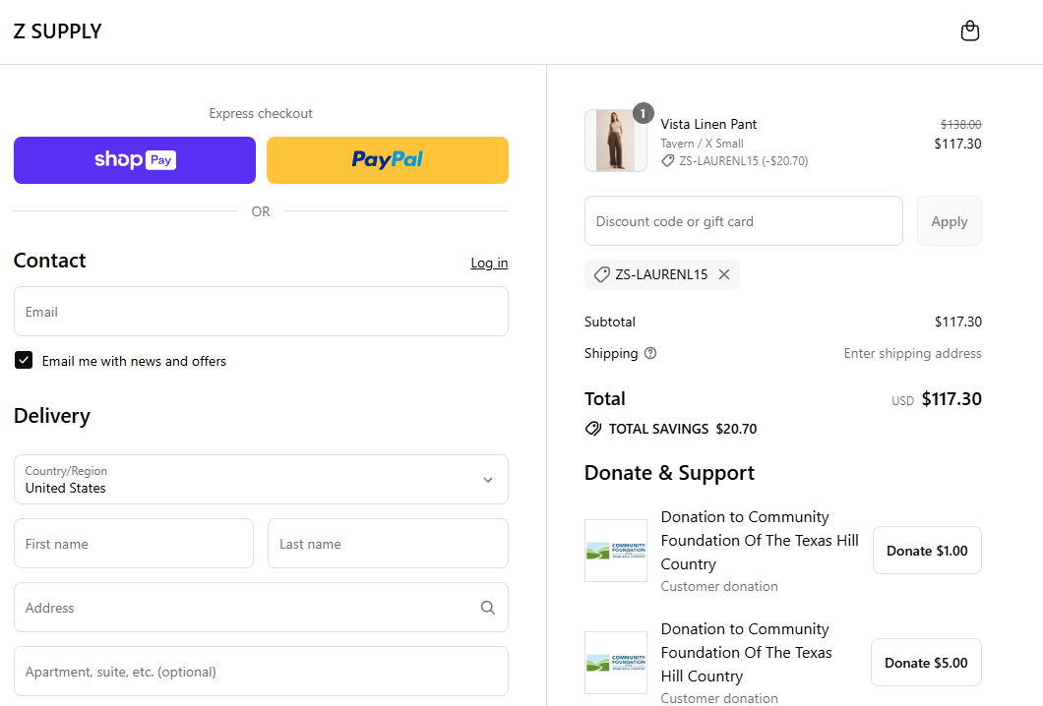Screen dimensions: 1043x706
Task: Click the tag icon in ZS-LAURENL15 chip
Action: pos(601,274)
